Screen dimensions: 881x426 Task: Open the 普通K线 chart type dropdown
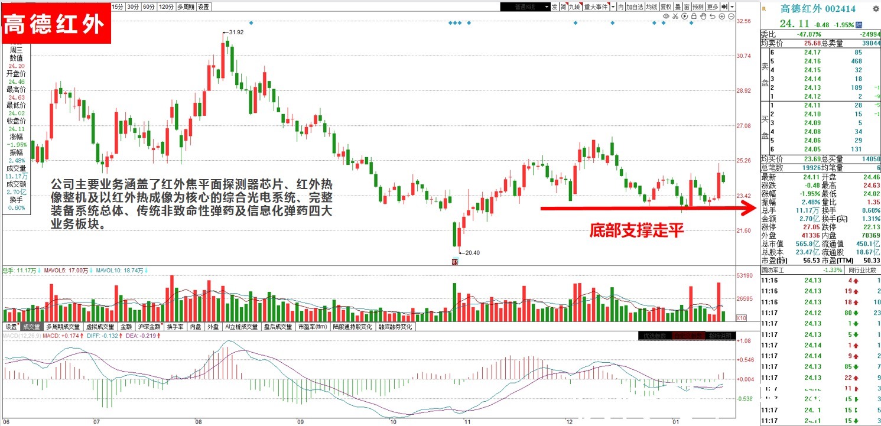point(525,7)
